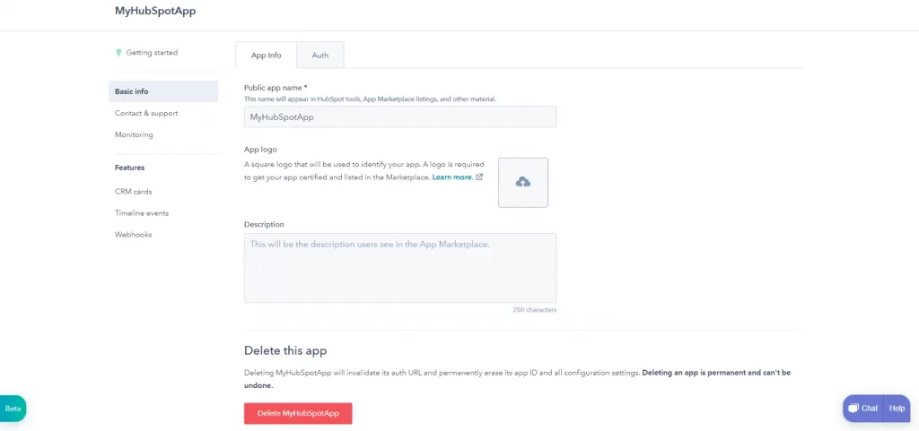
Task: Click the Help button
Action: 897,409
